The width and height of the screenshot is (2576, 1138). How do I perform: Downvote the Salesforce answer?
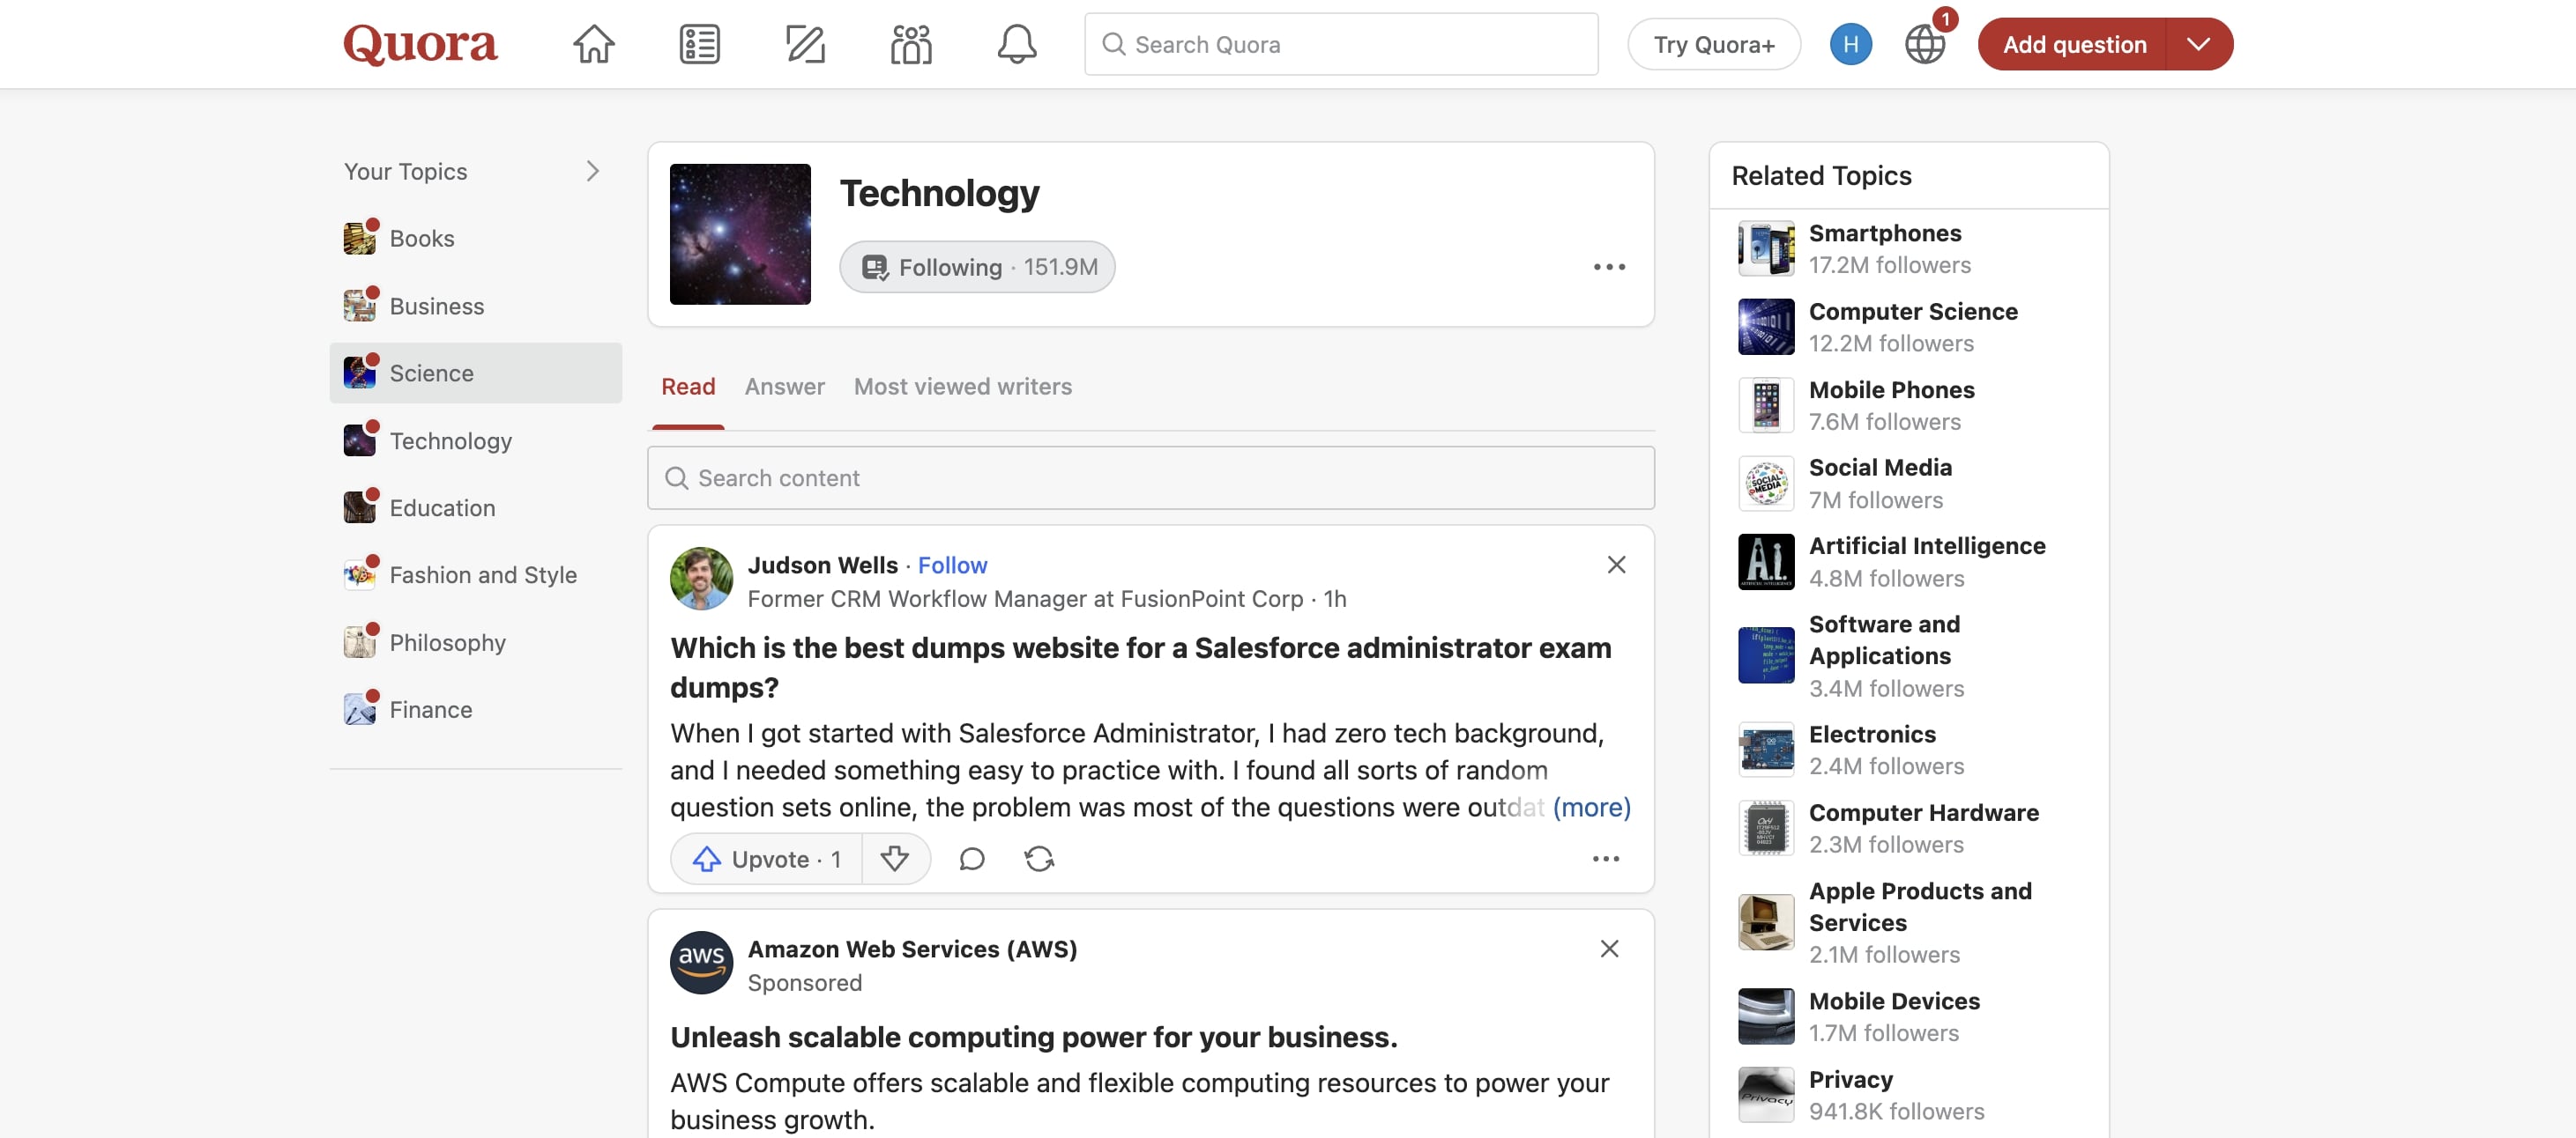point(894,860)
